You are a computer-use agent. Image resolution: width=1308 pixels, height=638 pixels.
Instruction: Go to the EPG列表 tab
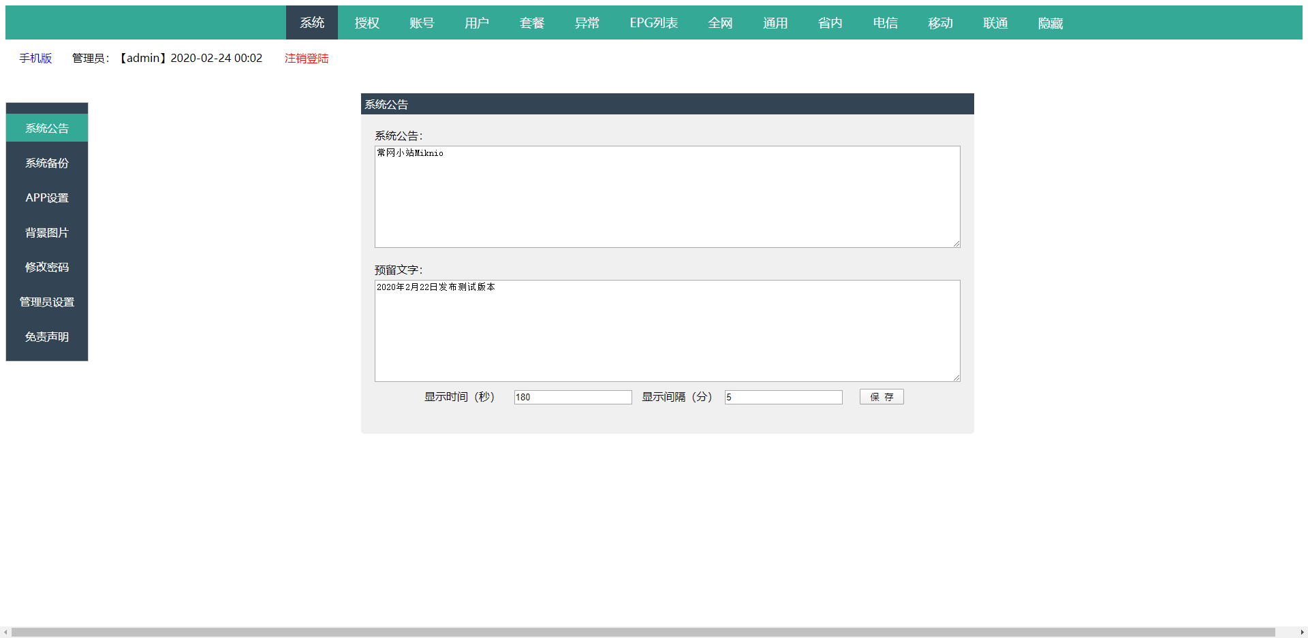[653, 23]
